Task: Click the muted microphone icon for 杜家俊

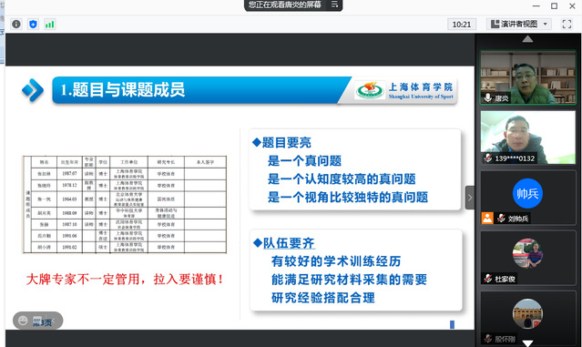Action: [487, 279]
